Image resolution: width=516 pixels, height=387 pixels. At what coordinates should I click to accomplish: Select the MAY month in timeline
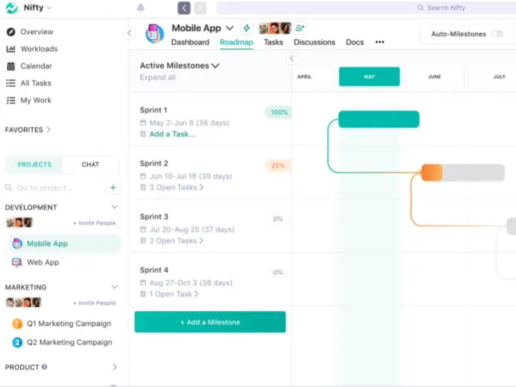(x=369, y=77)
